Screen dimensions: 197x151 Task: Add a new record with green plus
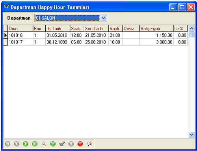click(53, 144)
